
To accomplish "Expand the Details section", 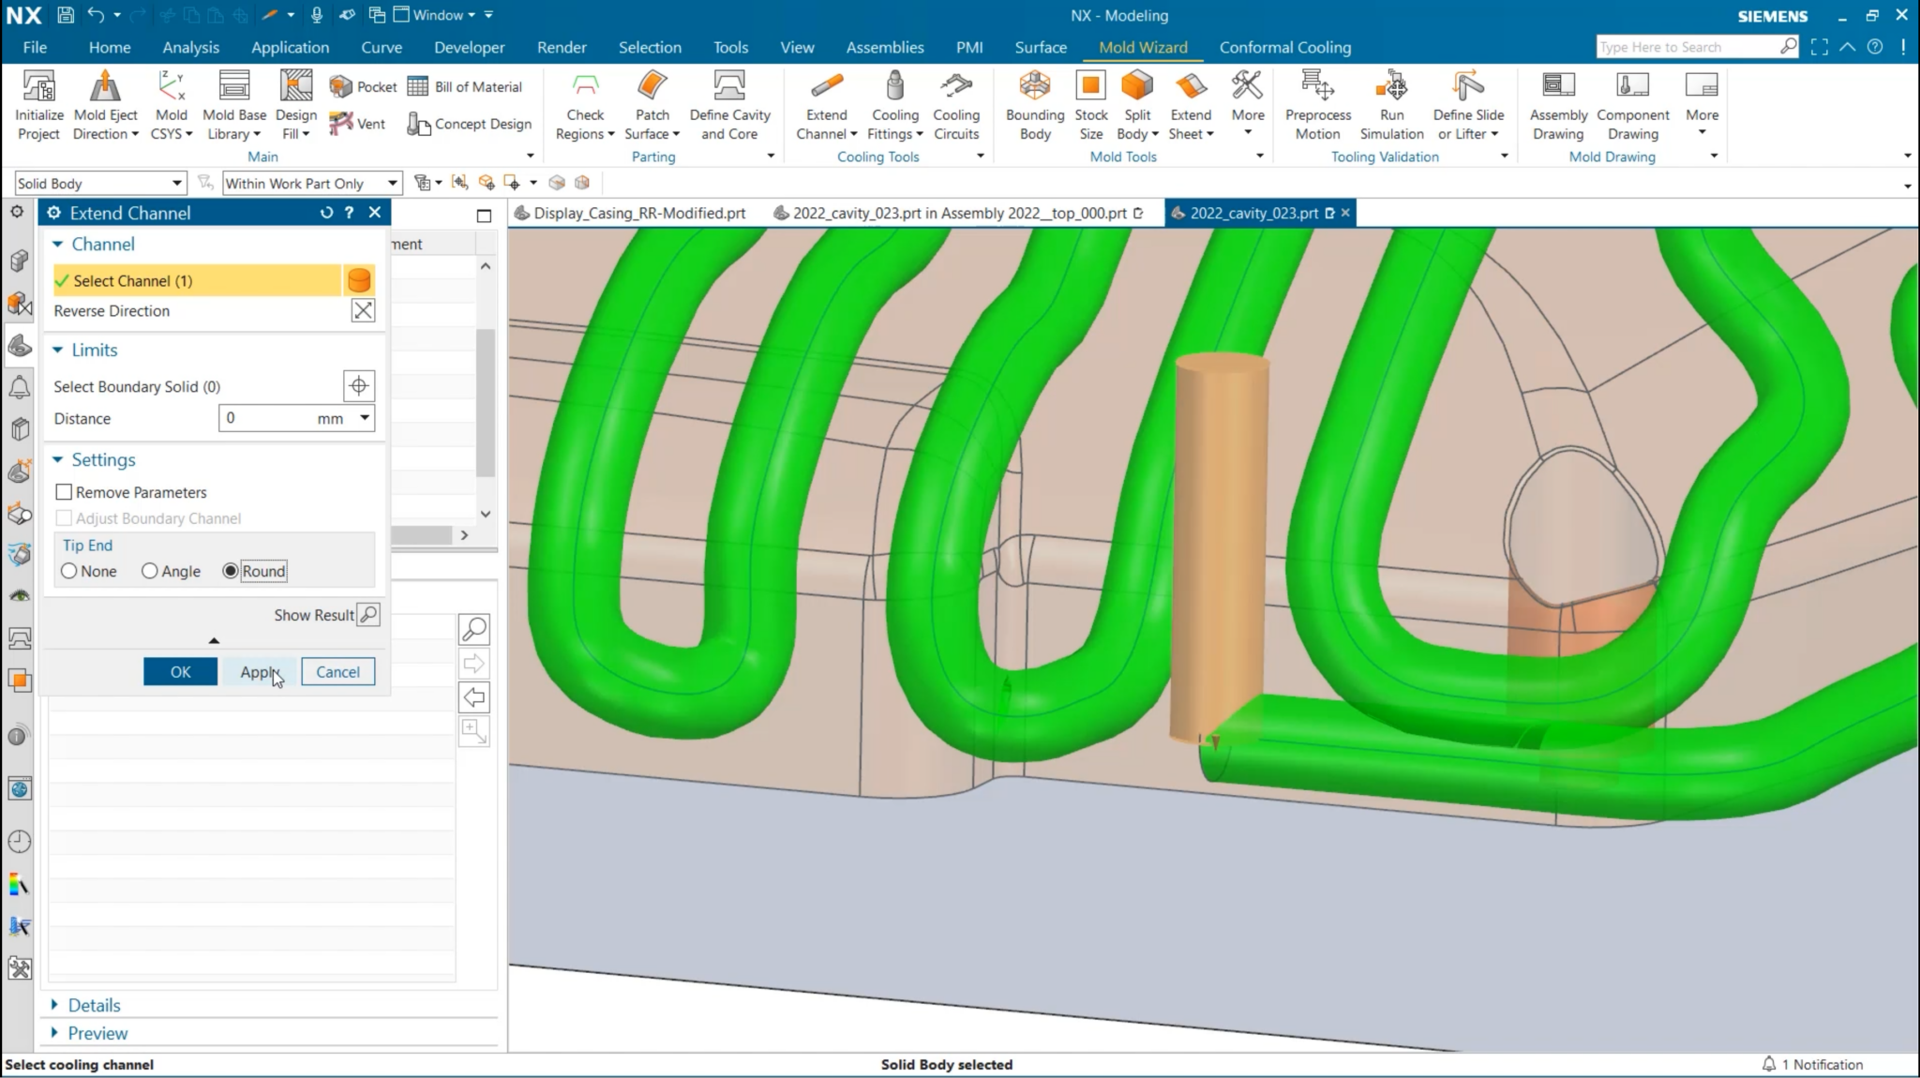I will click(93, 1004).
